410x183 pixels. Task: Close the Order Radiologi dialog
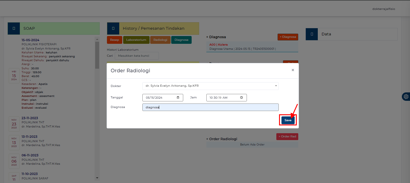click(x=293, y=70)
